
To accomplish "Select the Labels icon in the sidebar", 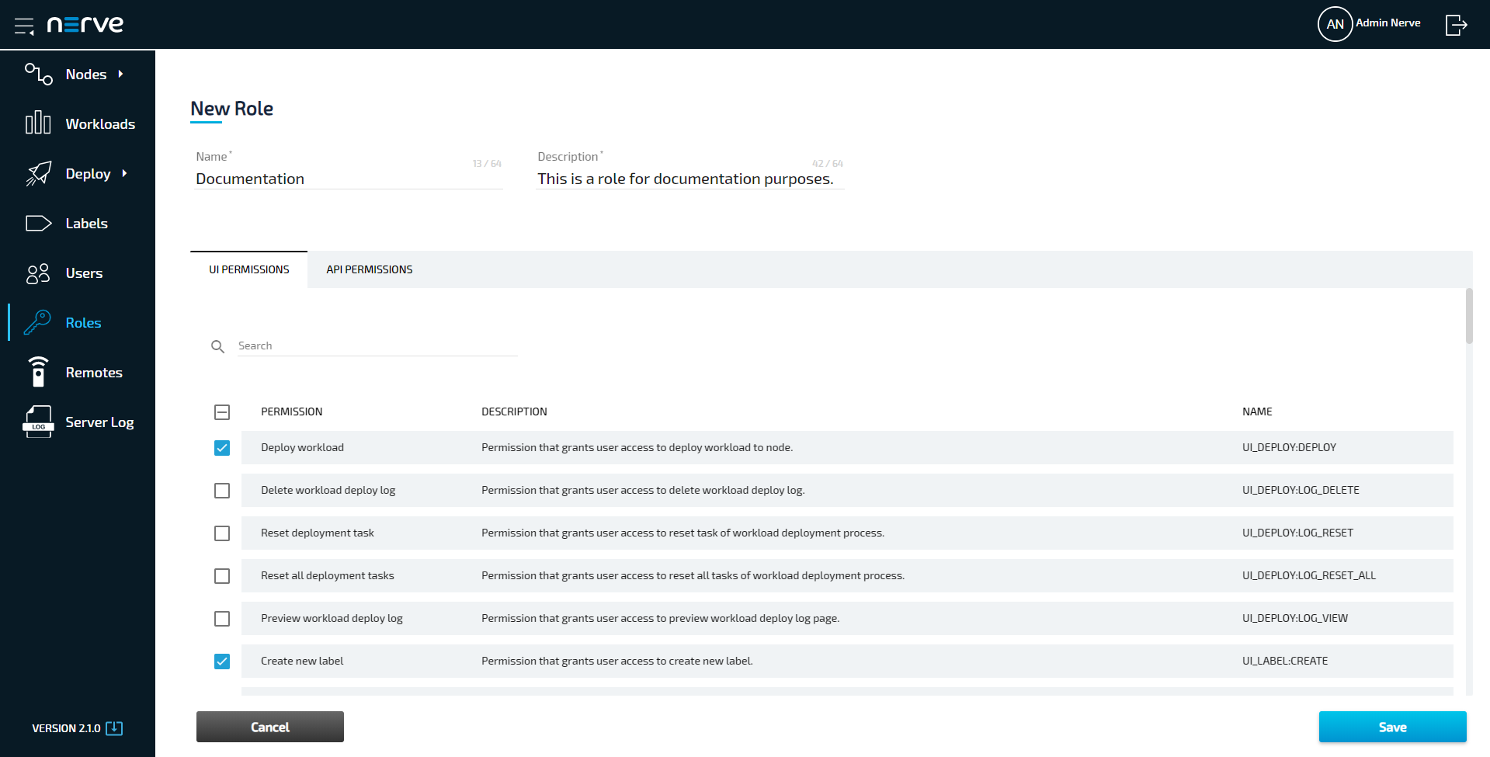I will point(37,223).
